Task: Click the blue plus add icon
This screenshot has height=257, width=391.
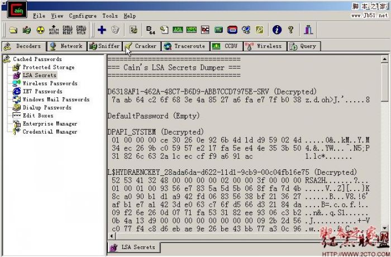Action: pyautogui.click(x=101, y=30)
